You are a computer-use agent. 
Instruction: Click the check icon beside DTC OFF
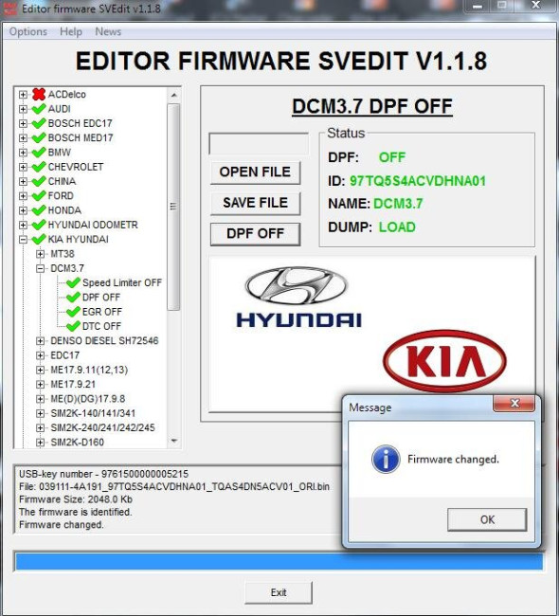[74, 326]
